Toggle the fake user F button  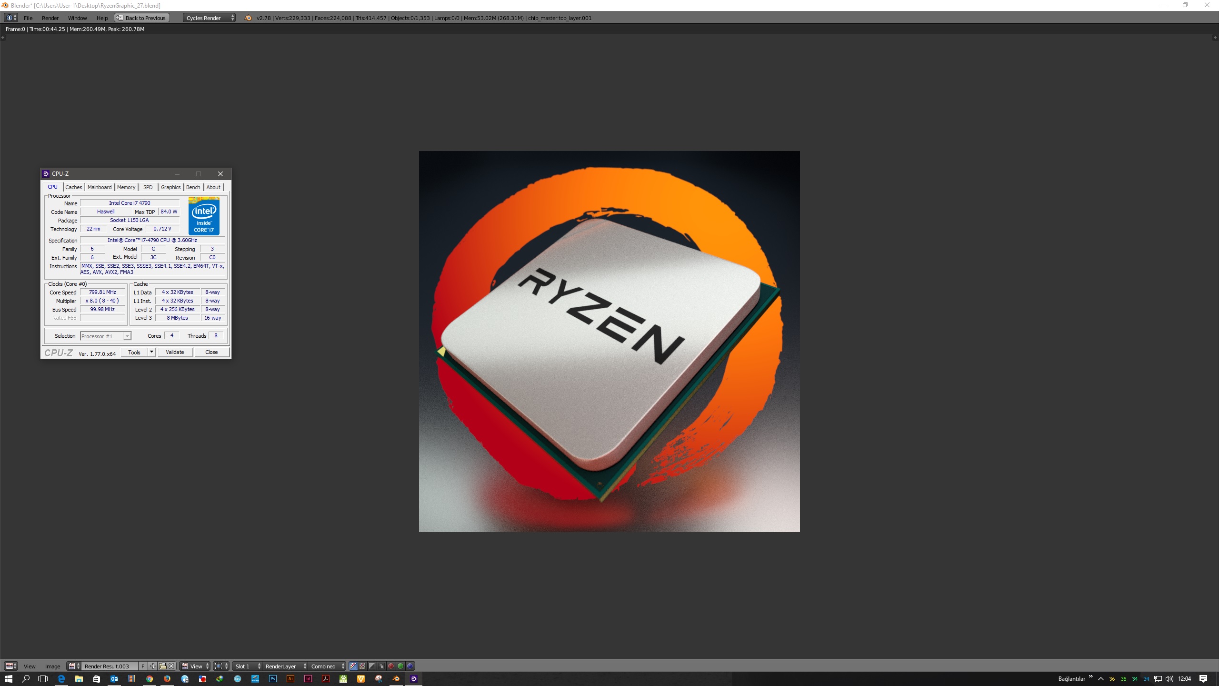(143, 666)
